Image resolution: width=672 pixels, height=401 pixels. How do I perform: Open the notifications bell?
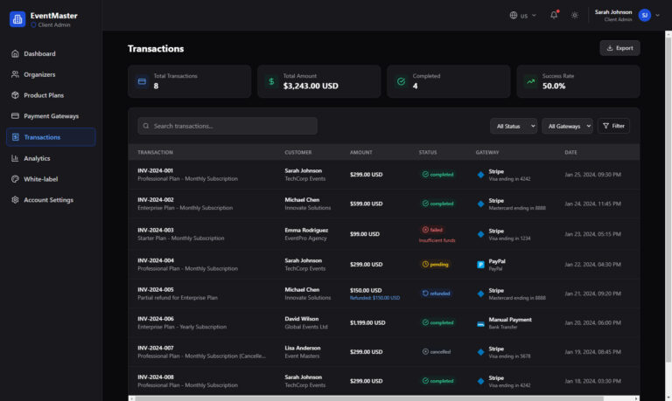pyautogui.click(x=554, y=15)
